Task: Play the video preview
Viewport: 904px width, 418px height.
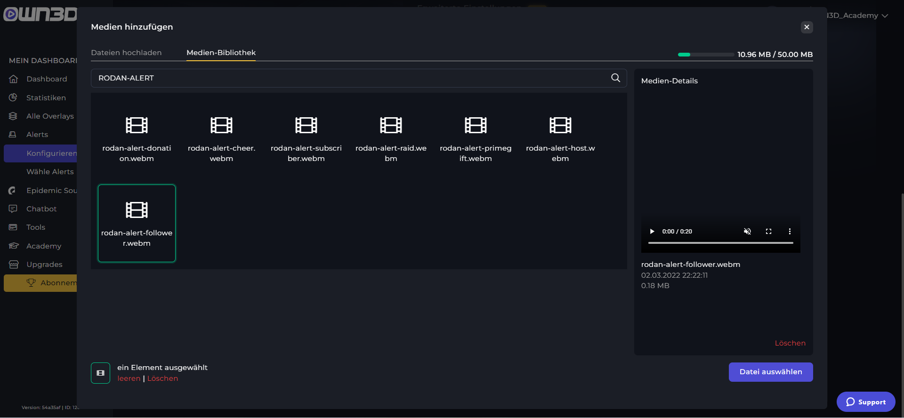Action: coord(652,231)
